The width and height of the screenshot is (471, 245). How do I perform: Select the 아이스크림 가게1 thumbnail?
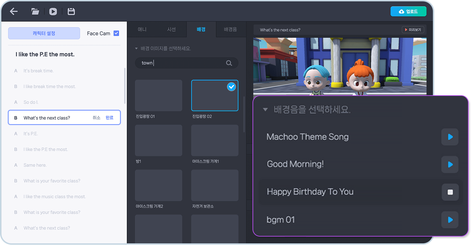point(215,140)
